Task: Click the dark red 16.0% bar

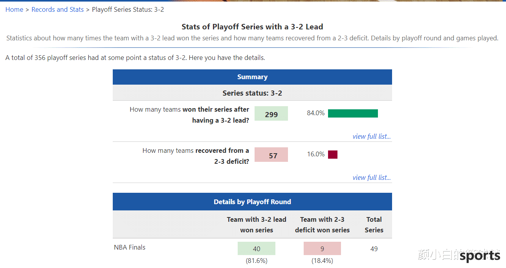Action: click(x=332, y=154)
